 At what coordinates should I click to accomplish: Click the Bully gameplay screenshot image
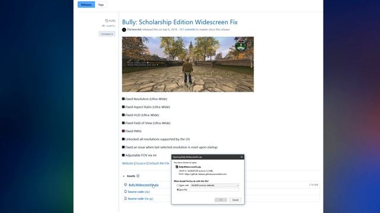(188, 64)
